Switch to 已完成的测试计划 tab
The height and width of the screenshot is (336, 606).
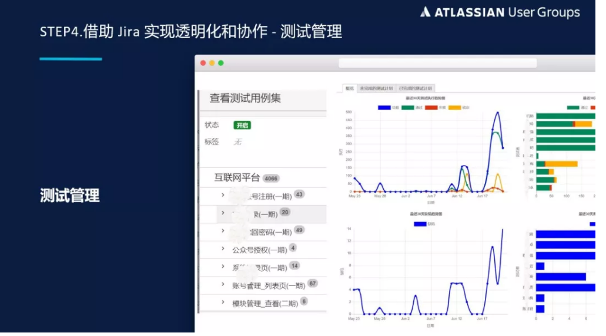pyautogui.click(x=415, y=89)
